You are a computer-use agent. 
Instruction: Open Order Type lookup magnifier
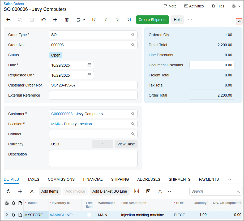[133, 35]
